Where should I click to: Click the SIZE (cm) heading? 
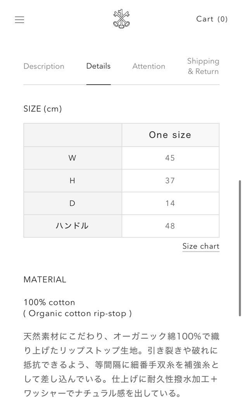(43, 109)
